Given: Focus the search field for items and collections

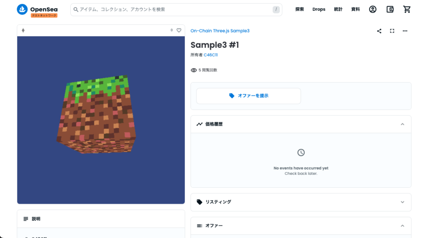Looking at the screenshot, I should pos(176,10).
